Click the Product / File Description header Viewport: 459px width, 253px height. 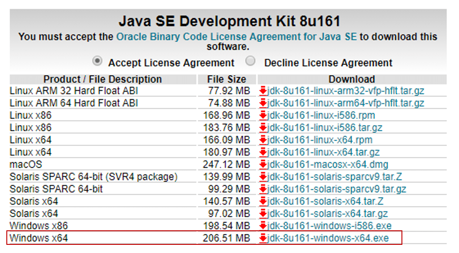click(103, 79)
